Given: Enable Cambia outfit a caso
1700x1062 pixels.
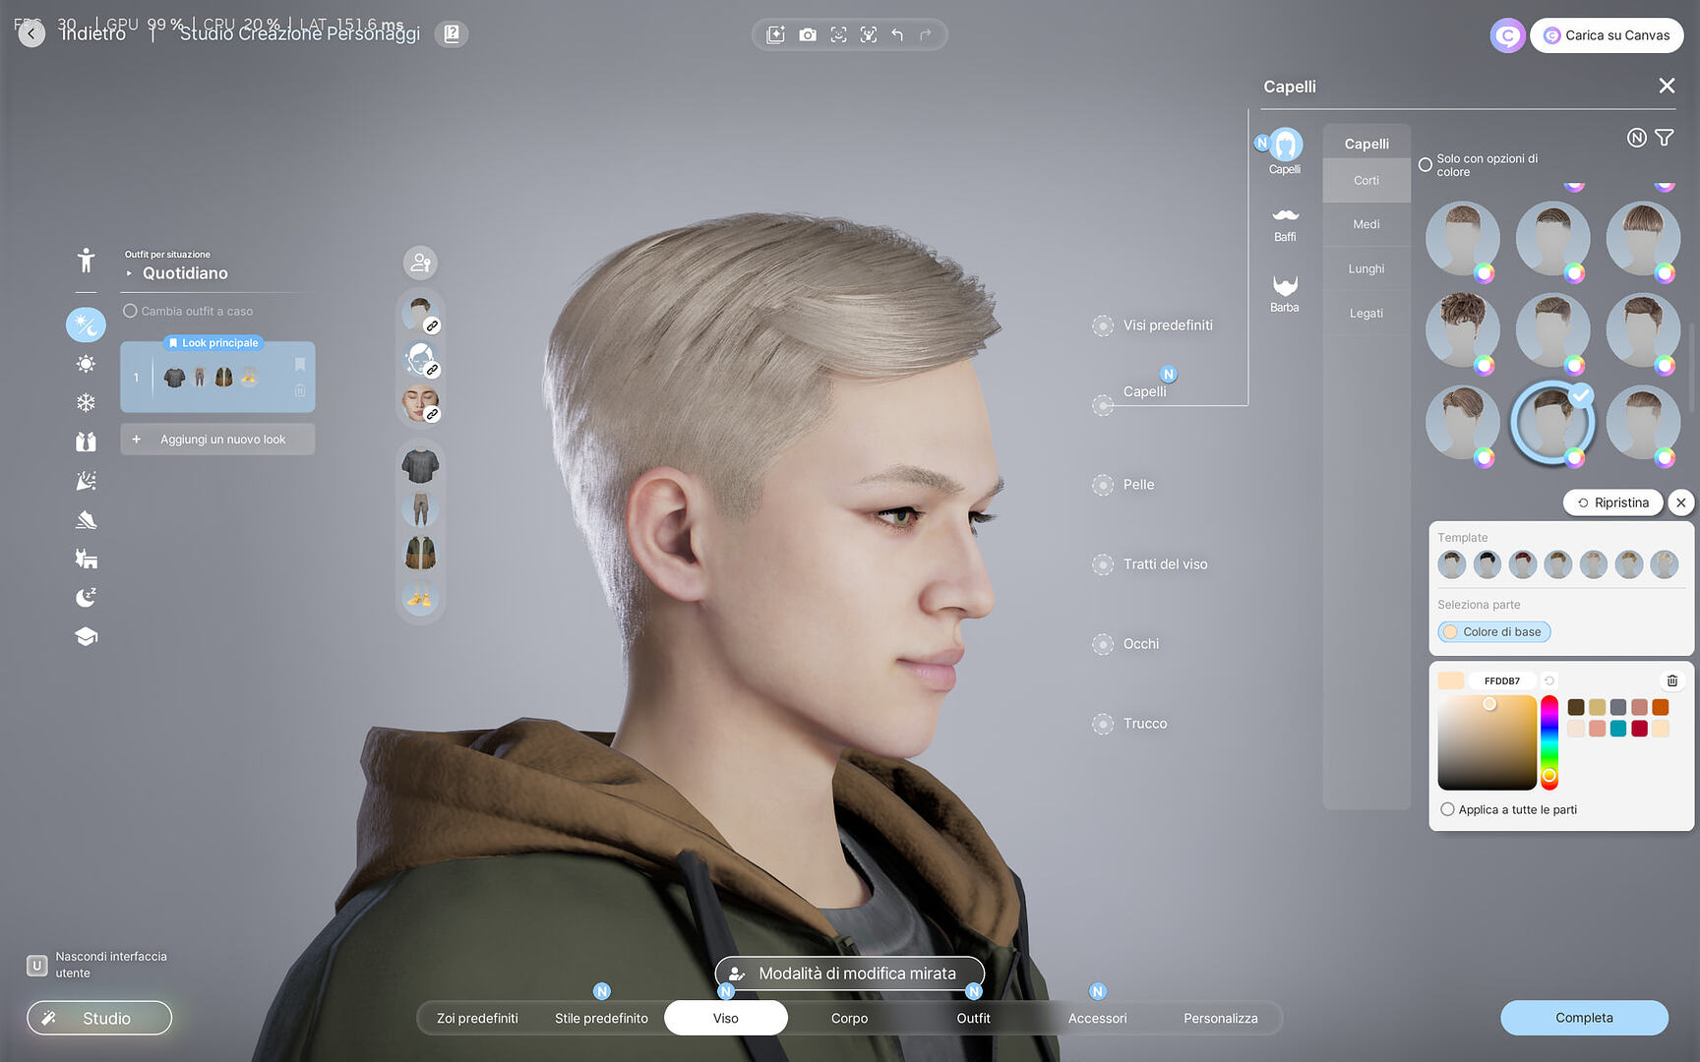Looking at the screenshot, I should pos(130,311).
